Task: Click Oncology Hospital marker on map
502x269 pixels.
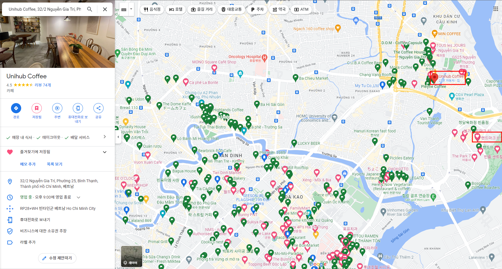Action: pos(264,58)
